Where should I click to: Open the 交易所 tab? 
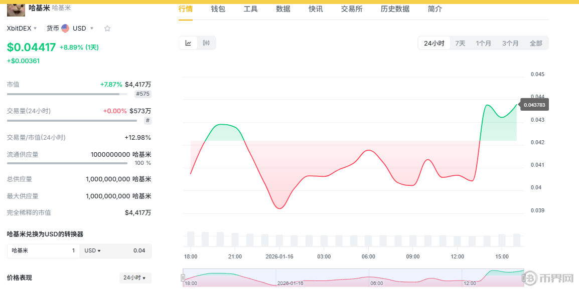point(351,9)
